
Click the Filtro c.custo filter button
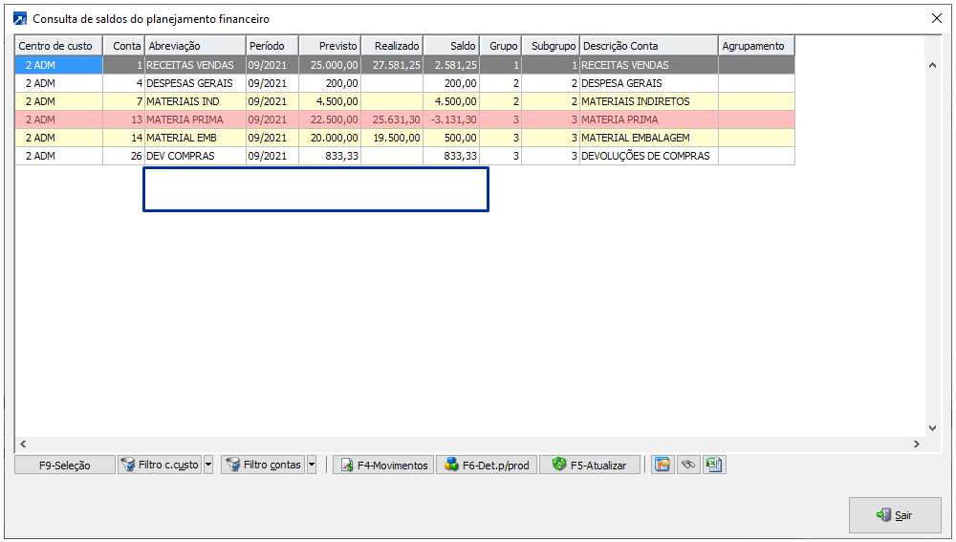[x=160, y=466]
